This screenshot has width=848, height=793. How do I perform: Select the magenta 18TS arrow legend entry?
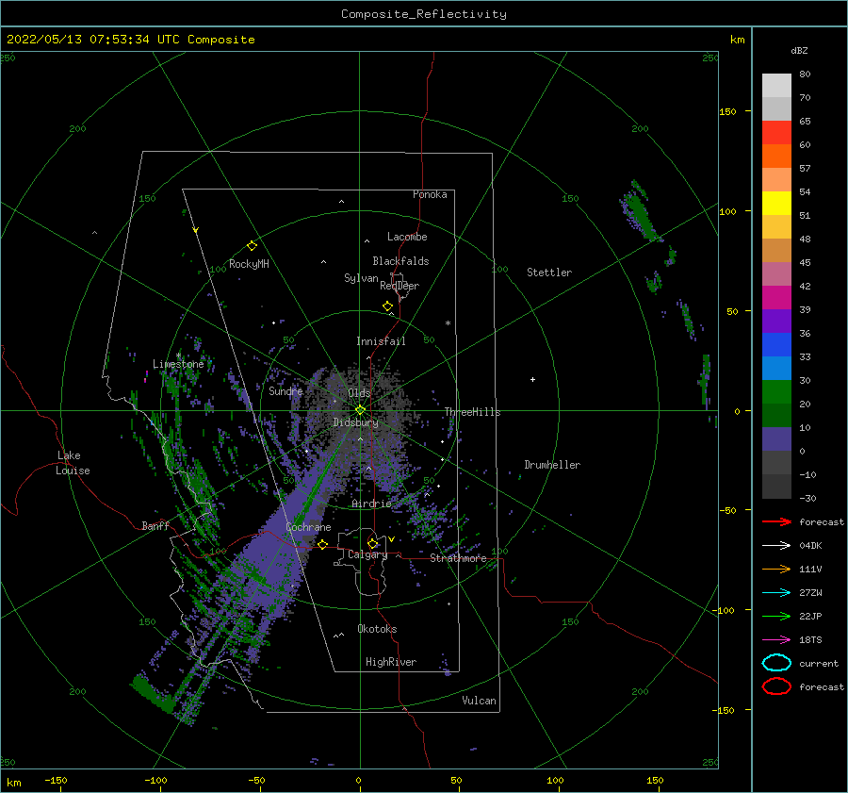point(776,640)
